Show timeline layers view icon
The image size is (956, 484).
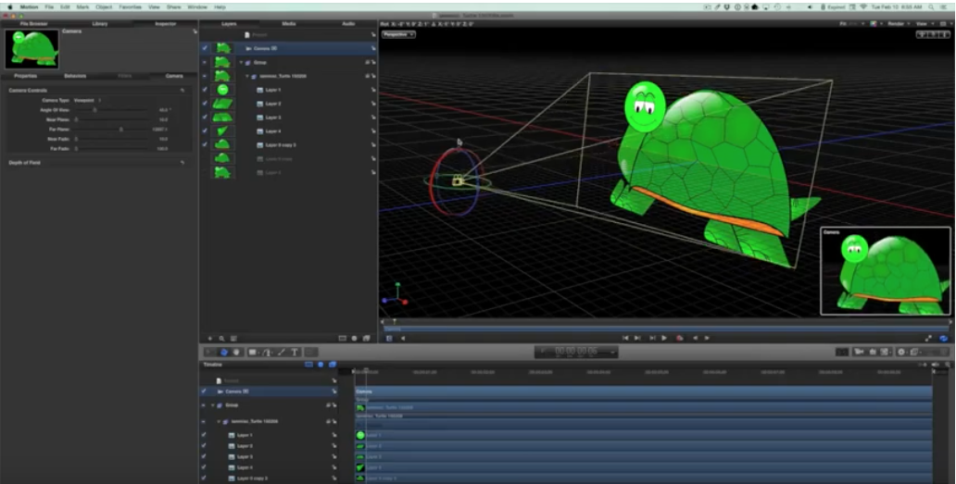308,364
